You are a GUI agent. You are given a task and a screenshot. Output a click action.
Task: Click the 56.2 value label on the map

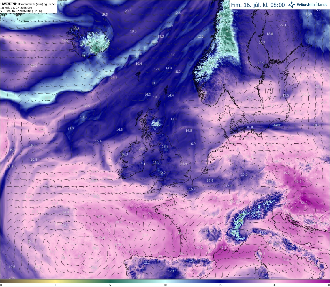304,203
